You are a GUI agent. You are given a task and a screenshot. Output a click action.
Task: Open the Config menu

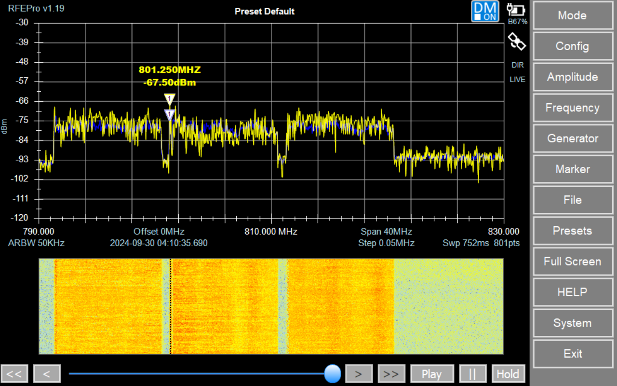click(573, 46)
